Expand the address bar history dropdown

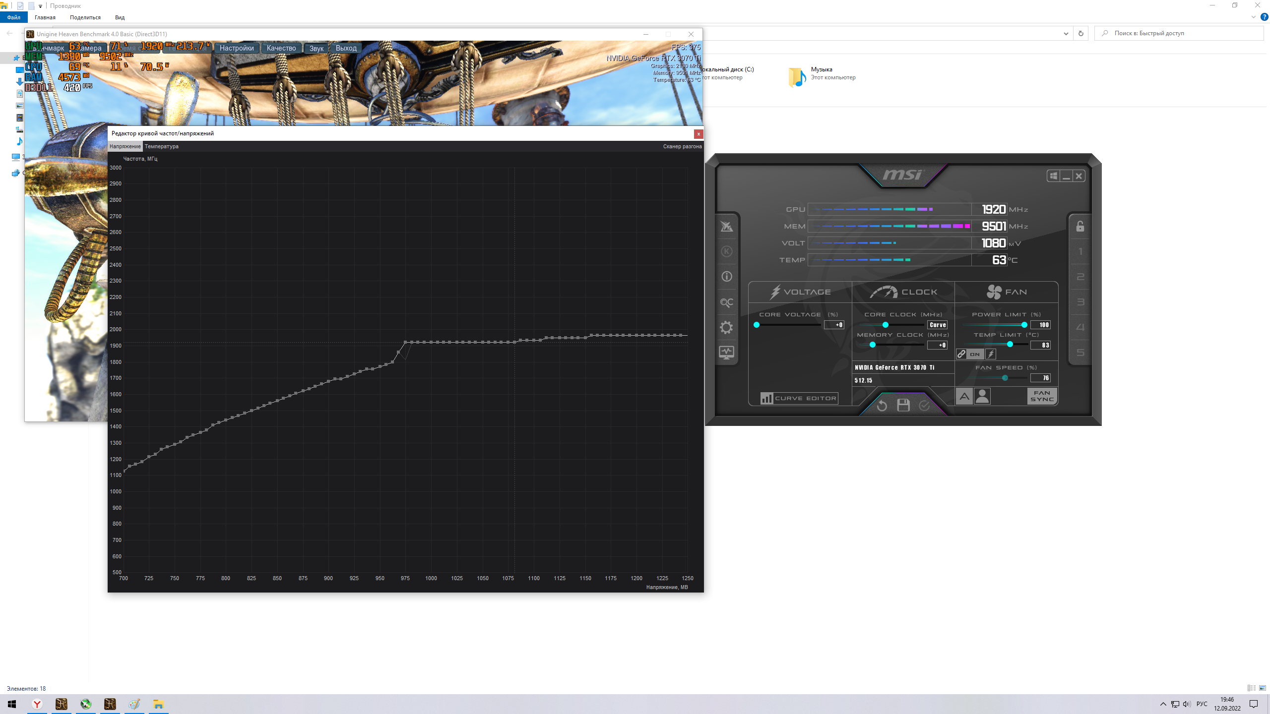tap(1066, 34)
